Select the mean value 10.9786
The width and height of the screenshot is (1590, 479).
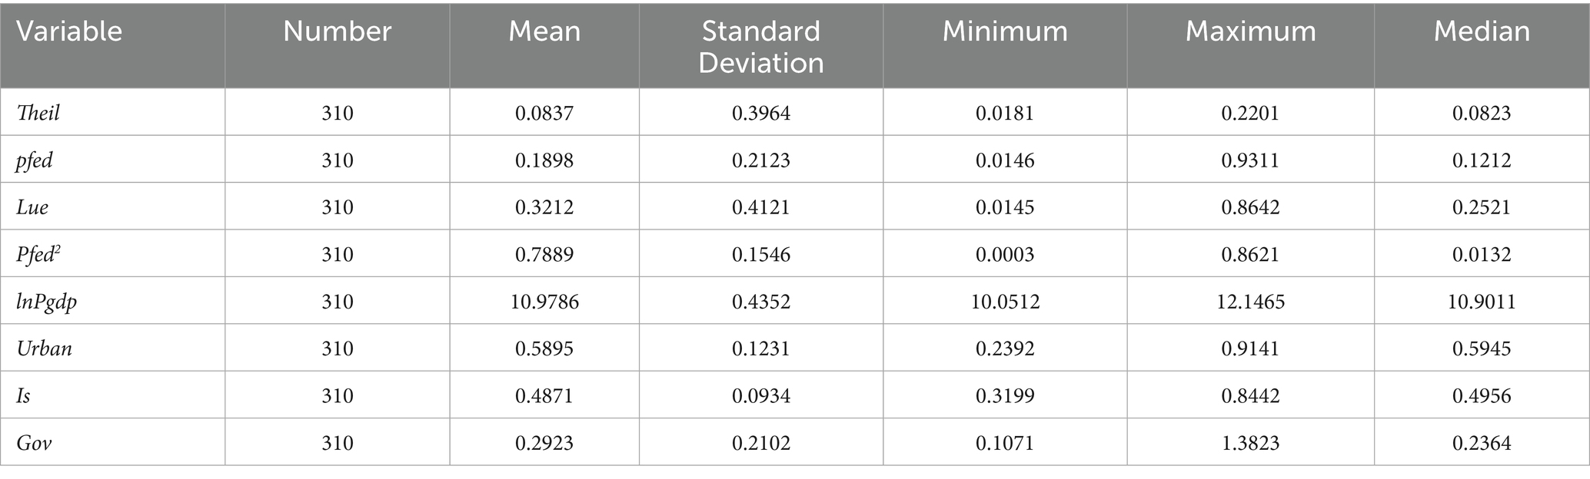click(544, 302)
